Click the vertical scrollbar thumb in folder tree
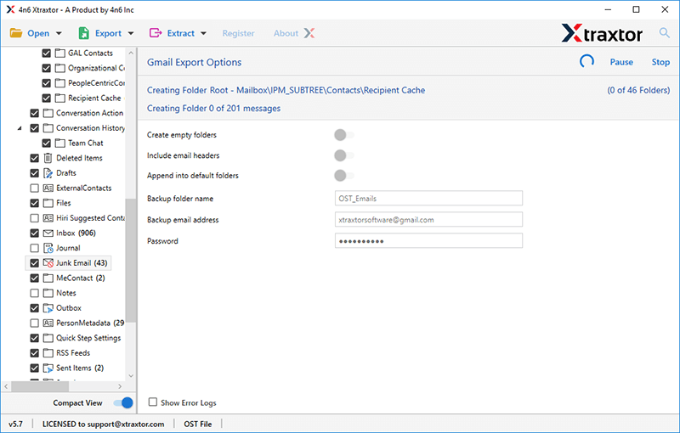680x433 pixels. coord(131,261)
